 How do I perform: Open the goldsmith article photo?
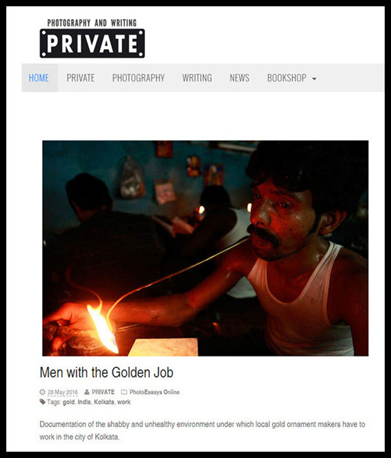206,249
